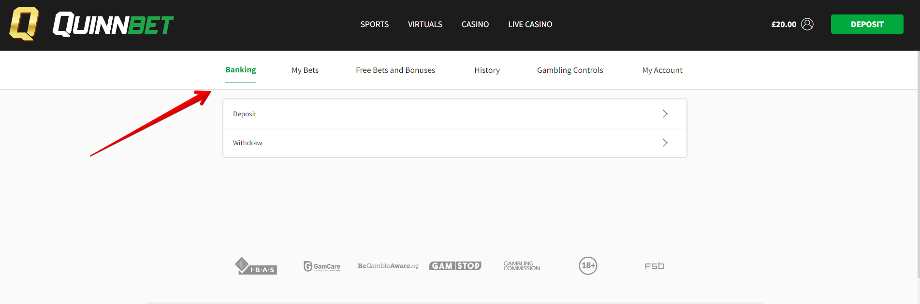Open Live Casino
This screenshot has width=920, height=304.
pyautogui.click(x=530, y=24)
